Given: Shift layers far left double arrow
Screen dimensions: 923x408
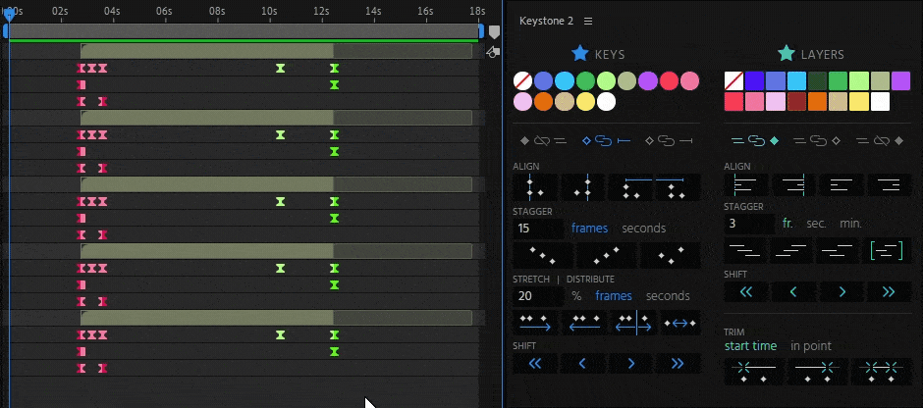Looking at the screenshot, I should point(746,292).
